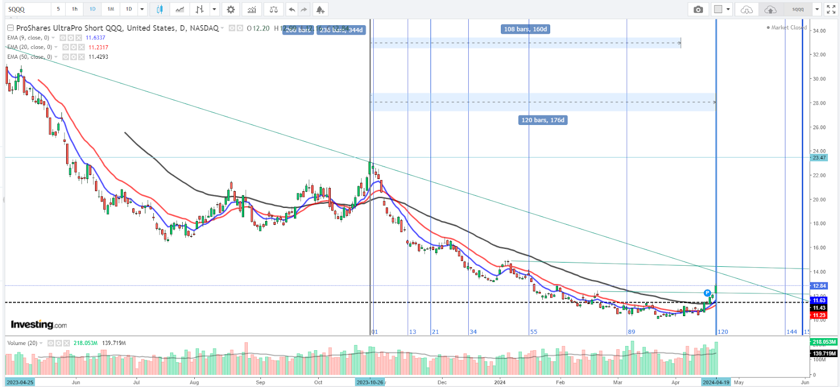Open compare symbols scale icon
The image size is (840, 387).
click(274, 9)
